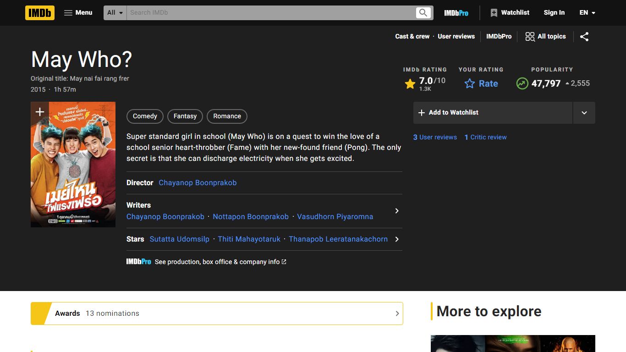Open writer Chayanop Boonprakob link
This screenshot has height=352, width=626.
pos(165,216)
